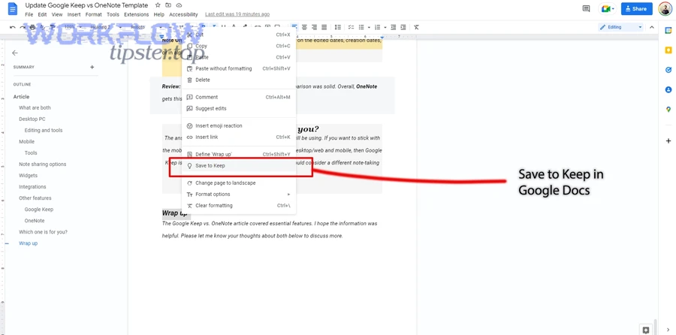Click the blue Share button

(637, 8)
